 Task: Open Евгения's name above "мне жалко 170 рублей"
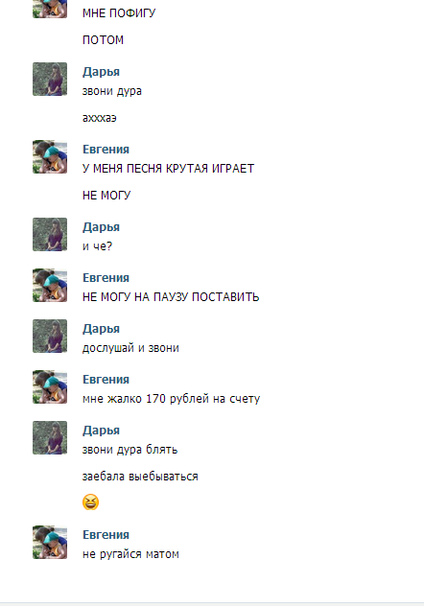106,379
